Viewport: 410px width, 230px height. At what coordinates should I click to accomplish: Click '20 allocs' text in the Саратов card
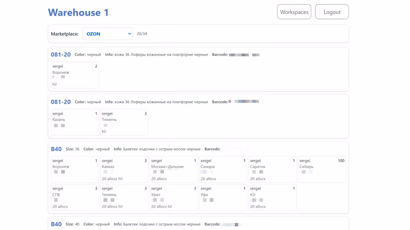coord(257,179)
